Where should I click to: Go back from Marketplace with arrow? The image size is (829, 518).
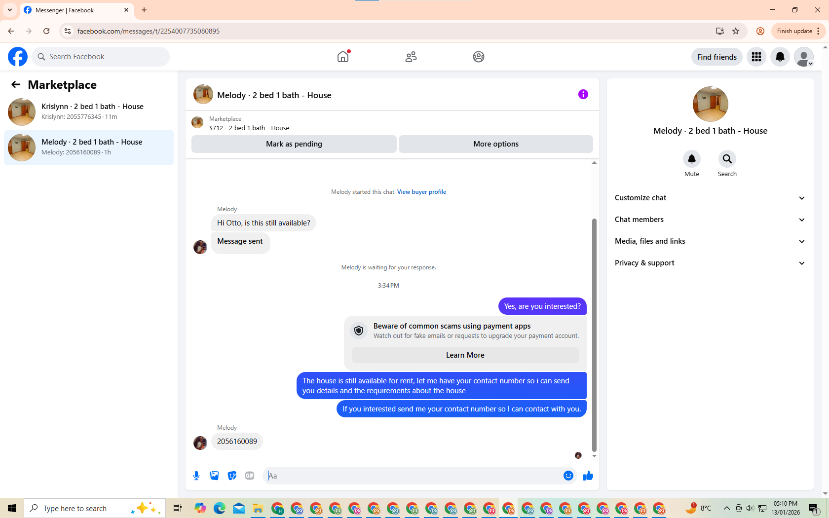(x=16, y=84)
